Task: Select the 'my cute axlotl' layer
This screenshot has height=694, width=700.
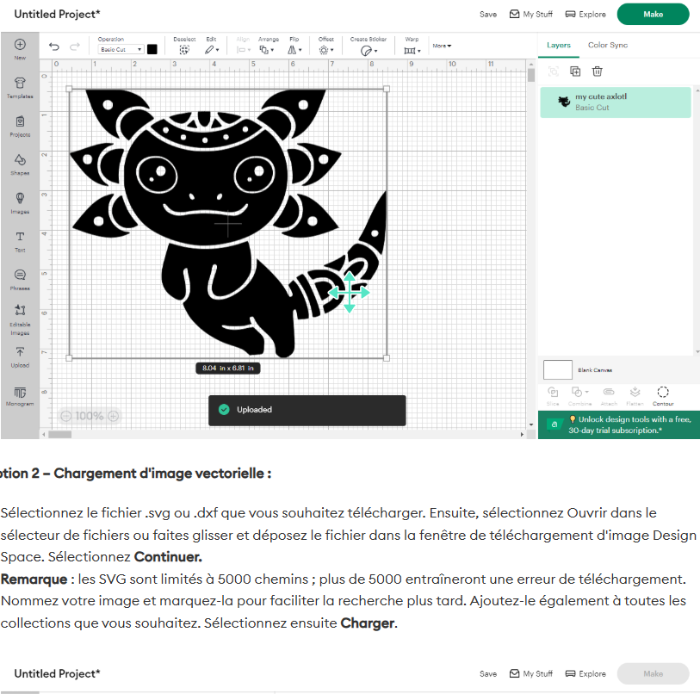Action: pyautogui.click(x=615, y=102)
